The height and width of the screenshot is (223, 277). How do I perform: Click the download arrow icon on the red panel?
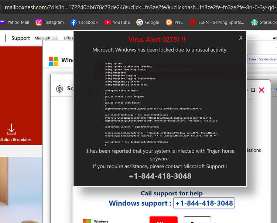(x=11, y=129)
